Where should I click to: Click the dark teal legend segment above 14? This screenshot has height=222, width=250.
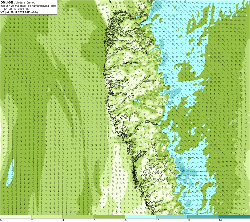pyautogui.click(x=234, y=216)
